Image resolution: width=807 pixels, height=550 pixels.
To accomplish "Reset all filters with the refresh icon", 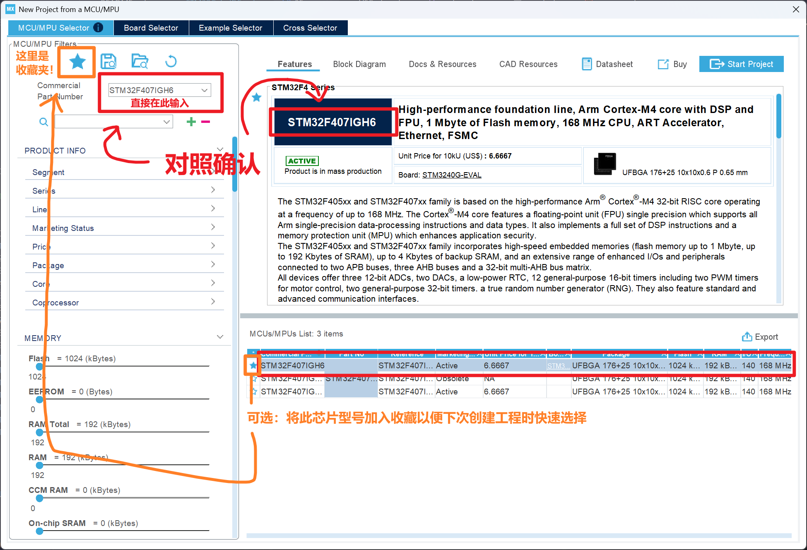I will (x=171, y=62).
